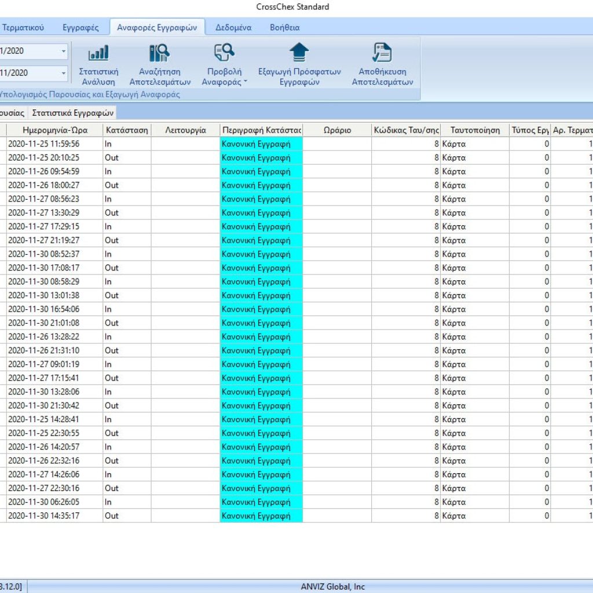593x593 pixels.
Task: Select the record 2020-11-30 13:01:38
Action: (296, 295)
